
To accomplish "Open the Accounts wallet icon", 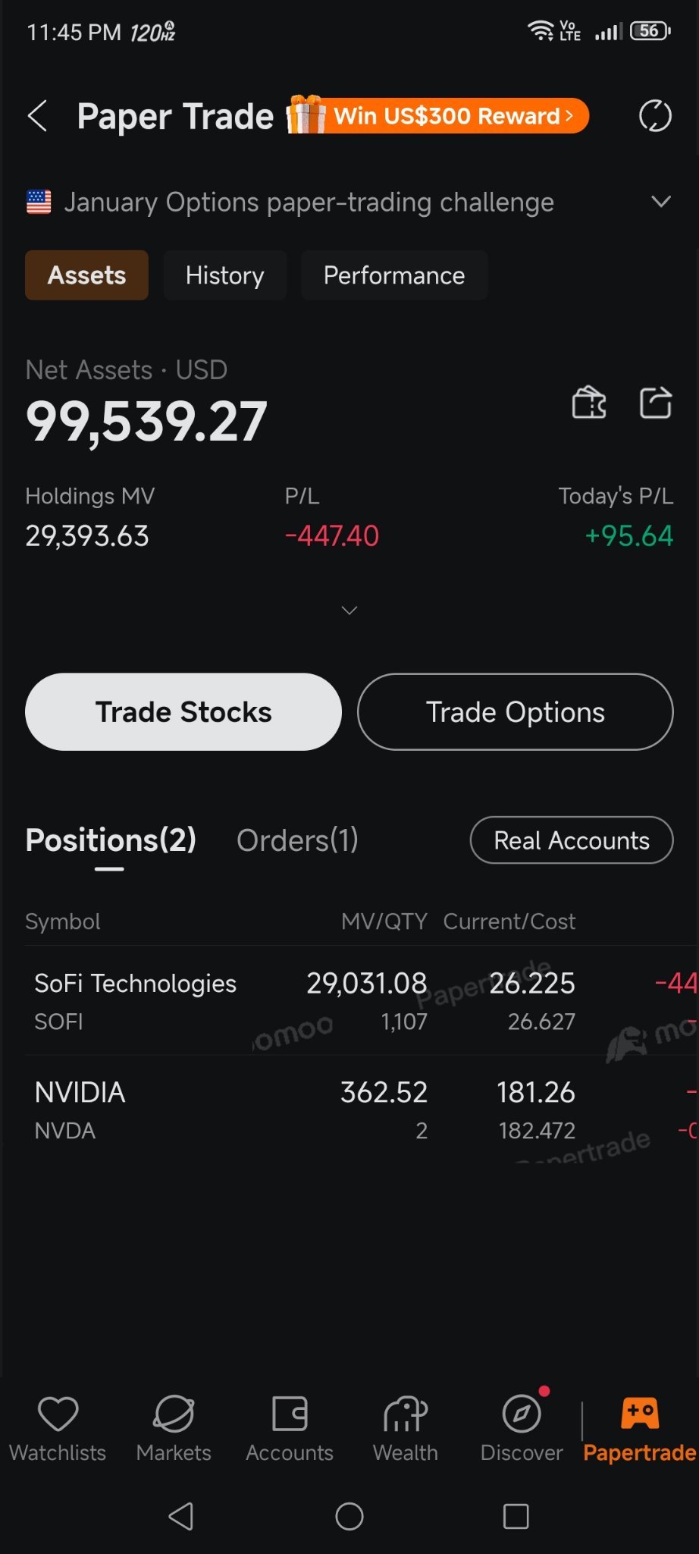I will (x=290, y=1414).
